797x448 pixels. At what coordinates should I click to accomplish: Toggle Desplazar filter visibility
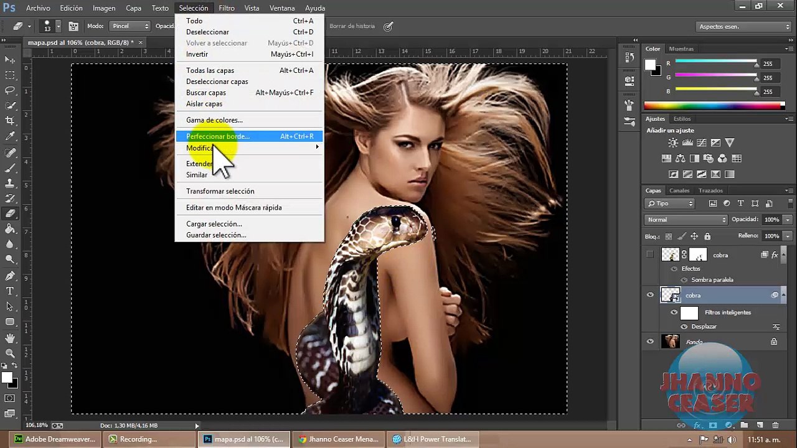(684, 327)
